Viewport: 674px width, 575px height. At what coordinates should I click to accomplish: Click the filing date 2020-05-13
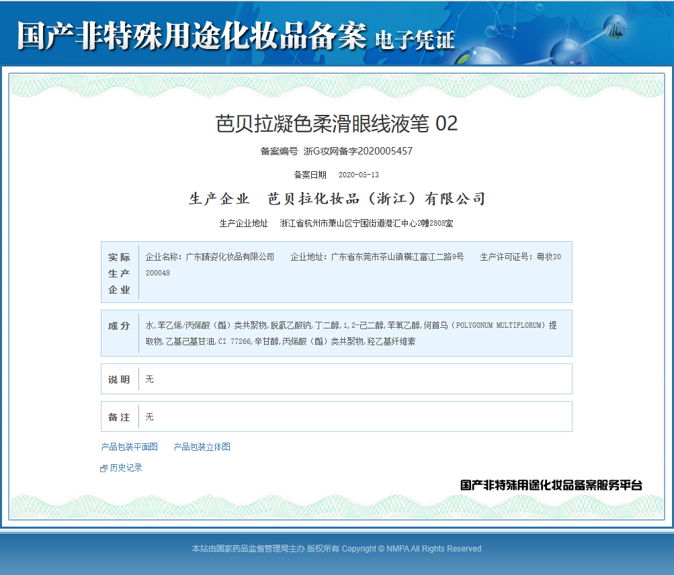click(x=358, y=175)
